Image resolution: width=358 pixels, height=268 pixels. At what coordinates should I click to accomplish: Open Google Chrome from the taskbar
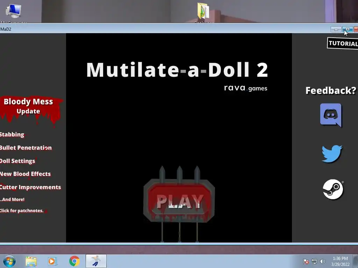pos(74,261)
